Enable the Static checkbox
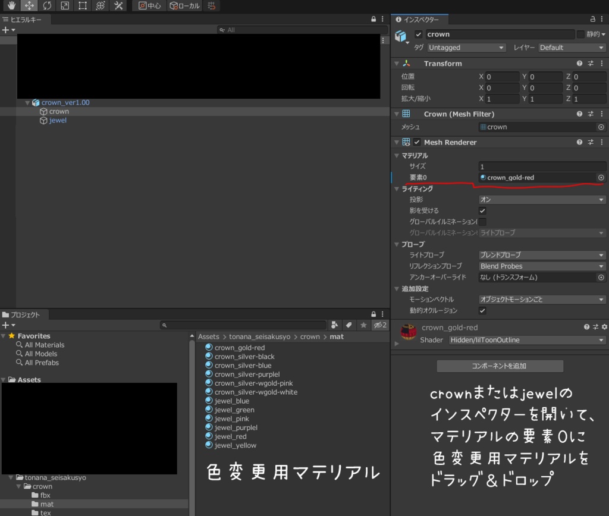 [x=581, y=34]
